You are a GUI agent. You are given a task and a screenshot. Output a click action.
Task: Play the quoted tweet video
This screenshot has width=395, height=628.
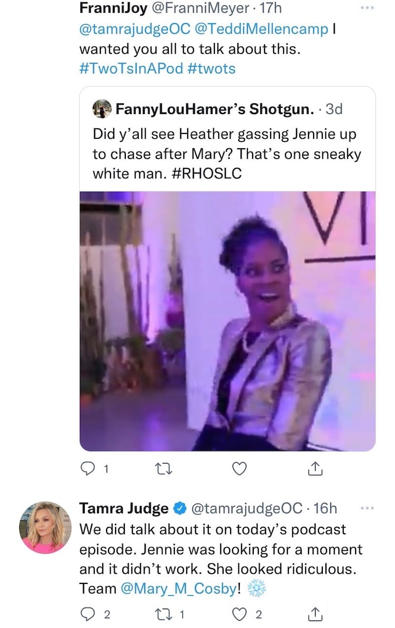228,321
